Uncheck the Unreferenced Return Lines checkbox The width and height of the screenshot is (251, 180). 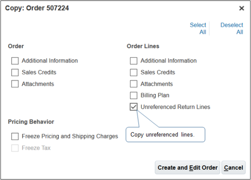click(x=134, y=107)
